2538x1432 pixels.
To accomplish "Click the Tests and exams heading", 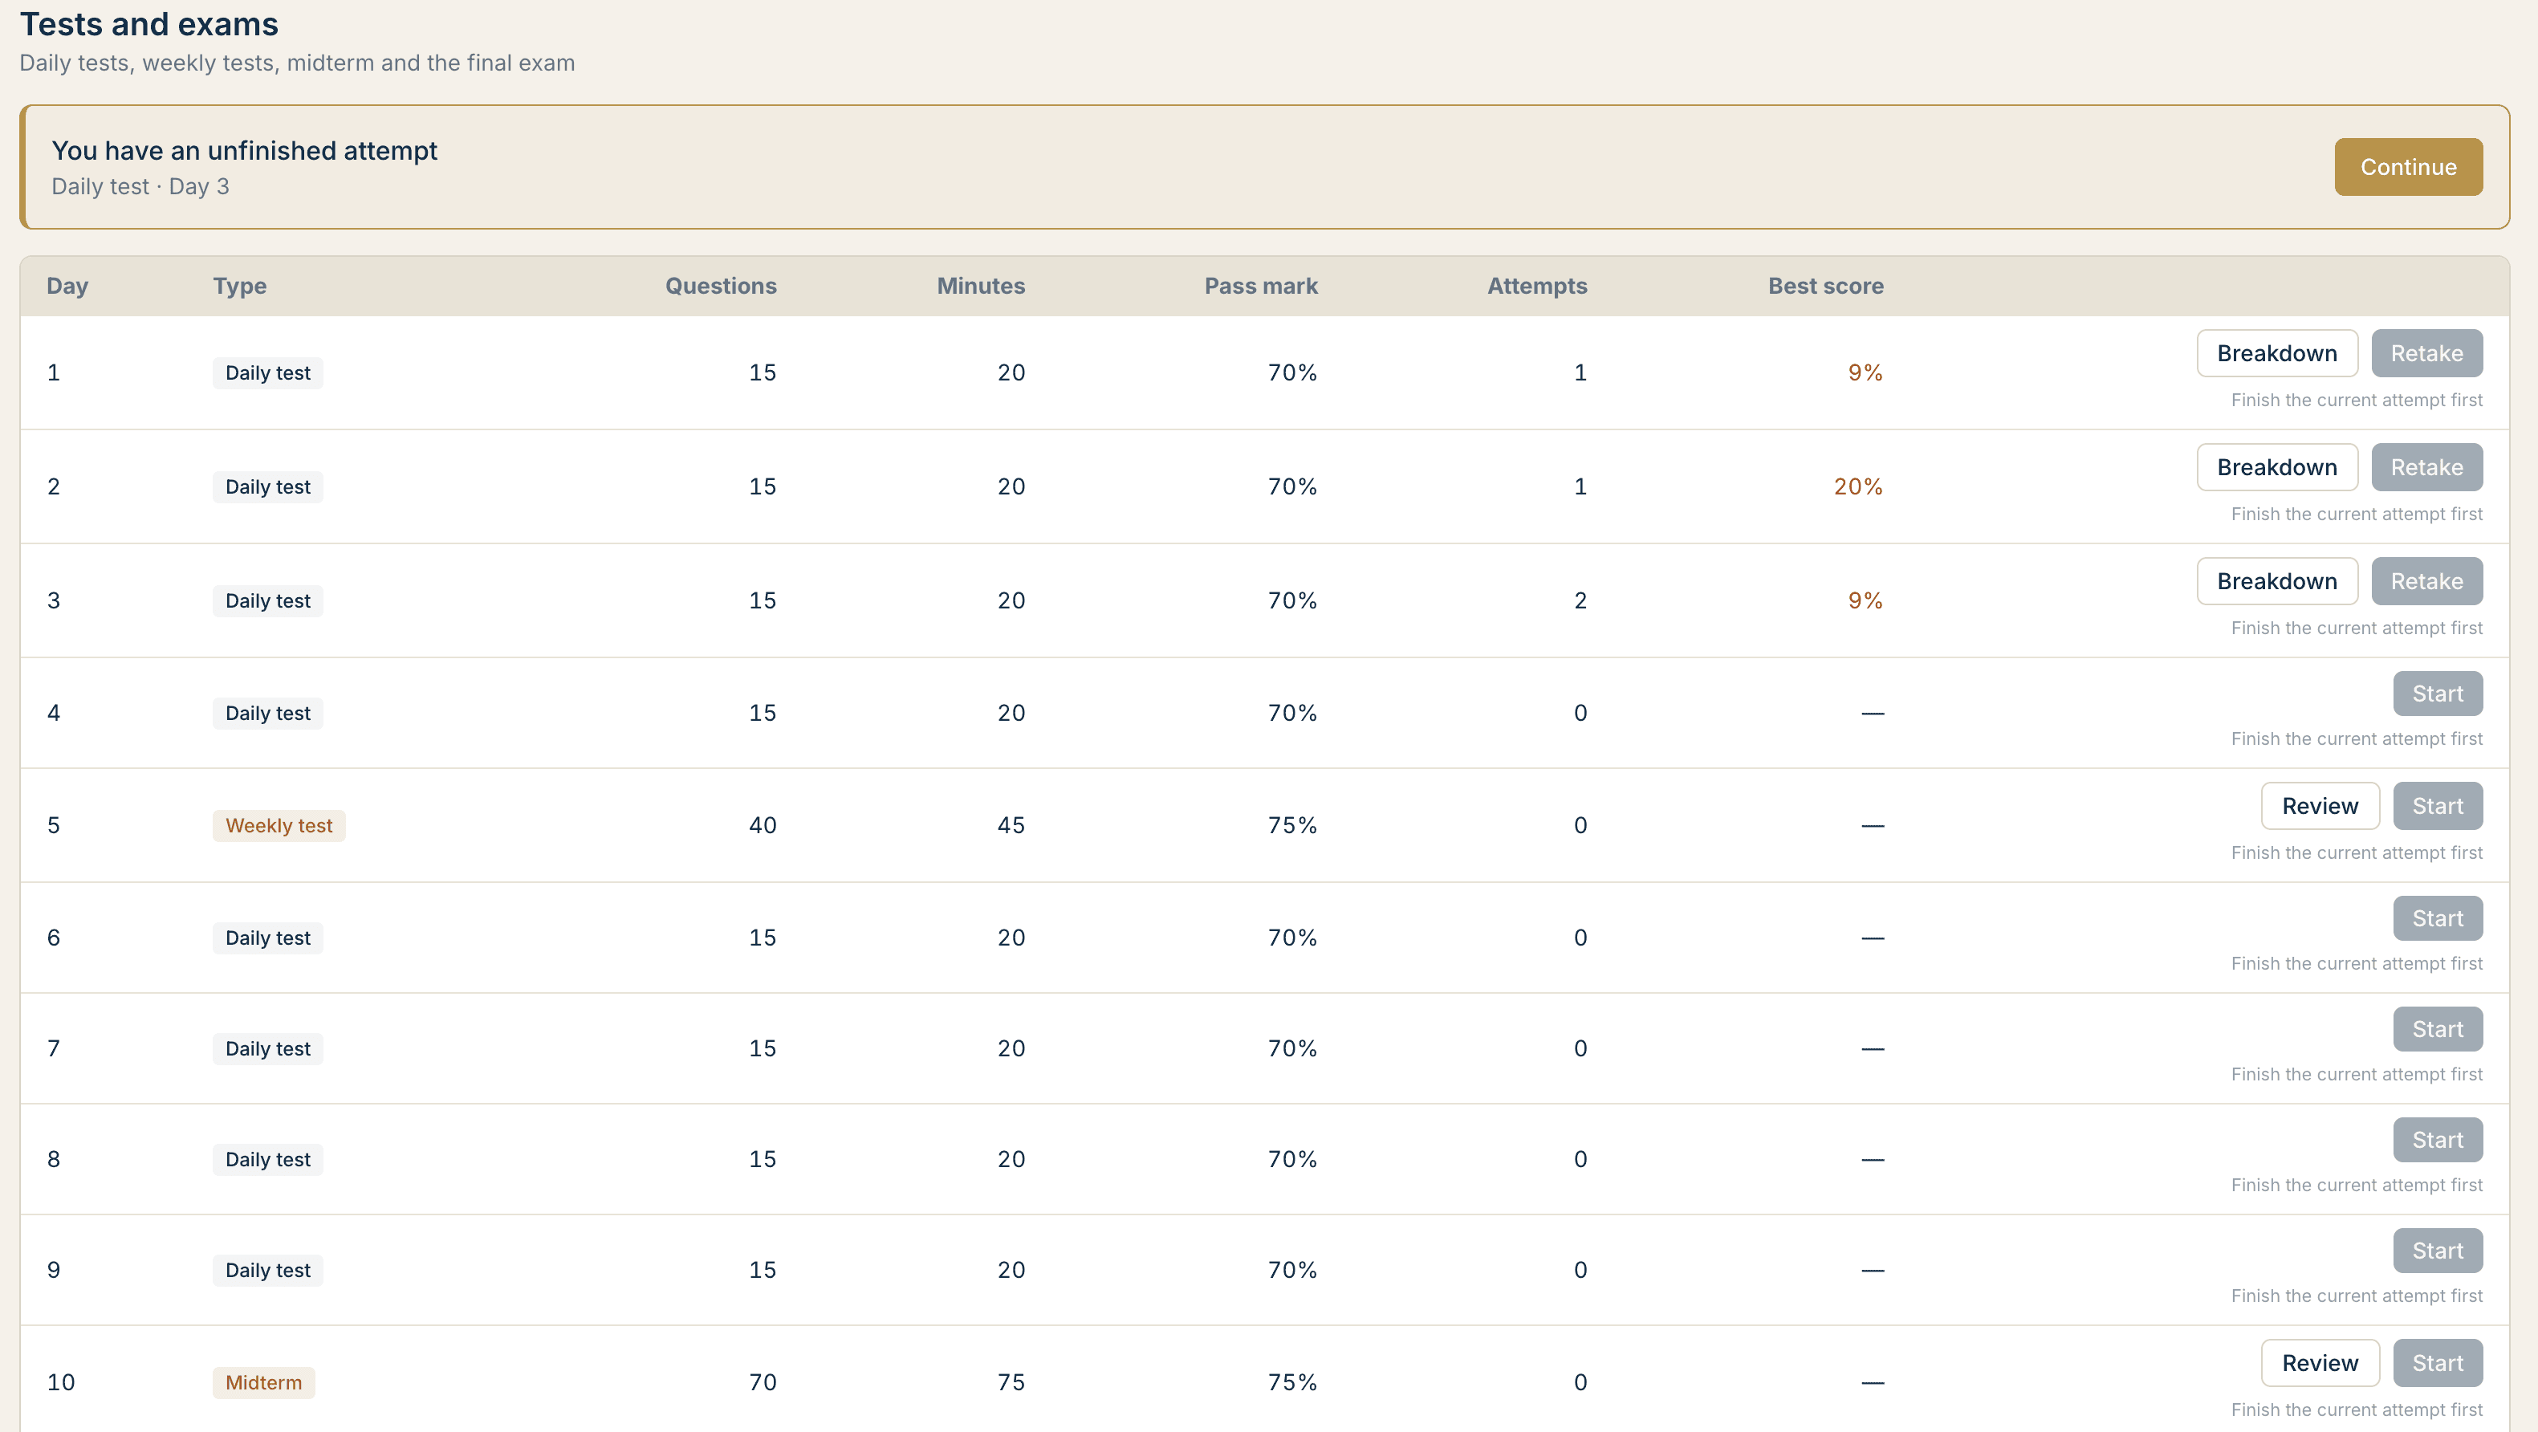I will pos(148,23).
